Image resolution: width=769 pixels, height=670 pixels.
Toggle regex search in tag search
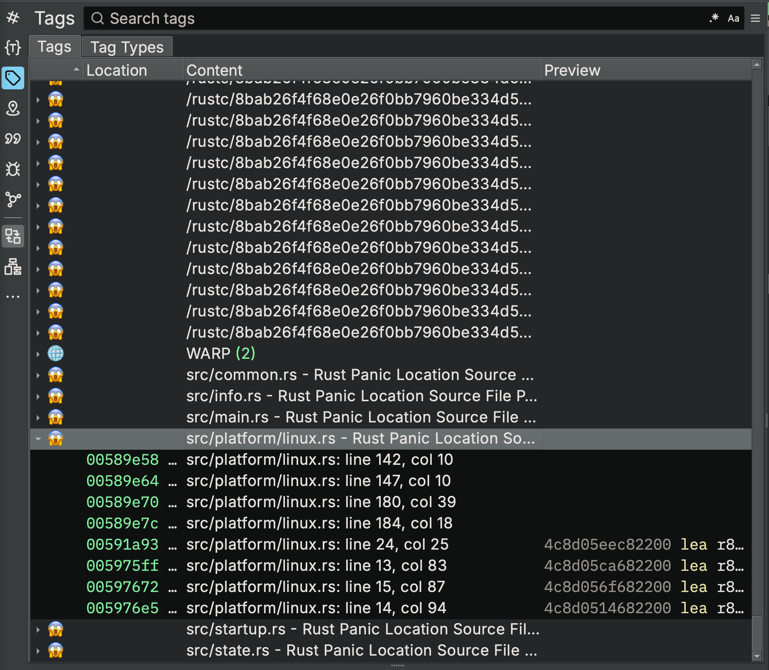tap(714, 18)
